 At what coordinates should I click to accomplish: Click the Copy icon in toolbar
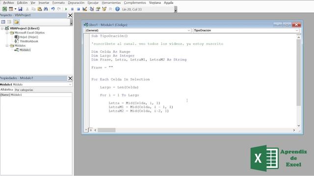pyautogui.click(x=33, y=9)
